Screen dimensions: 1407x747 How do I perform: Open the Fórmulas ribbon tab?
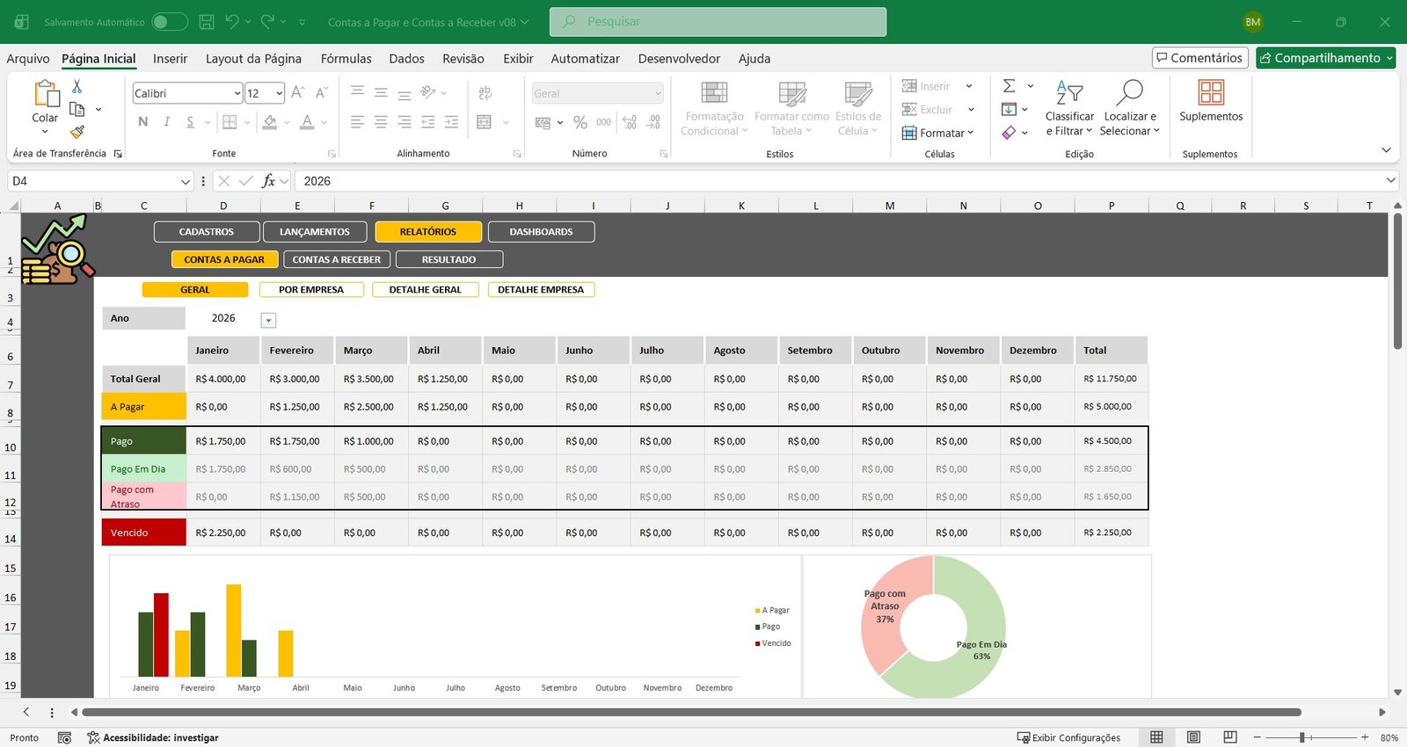coord(346,59)
